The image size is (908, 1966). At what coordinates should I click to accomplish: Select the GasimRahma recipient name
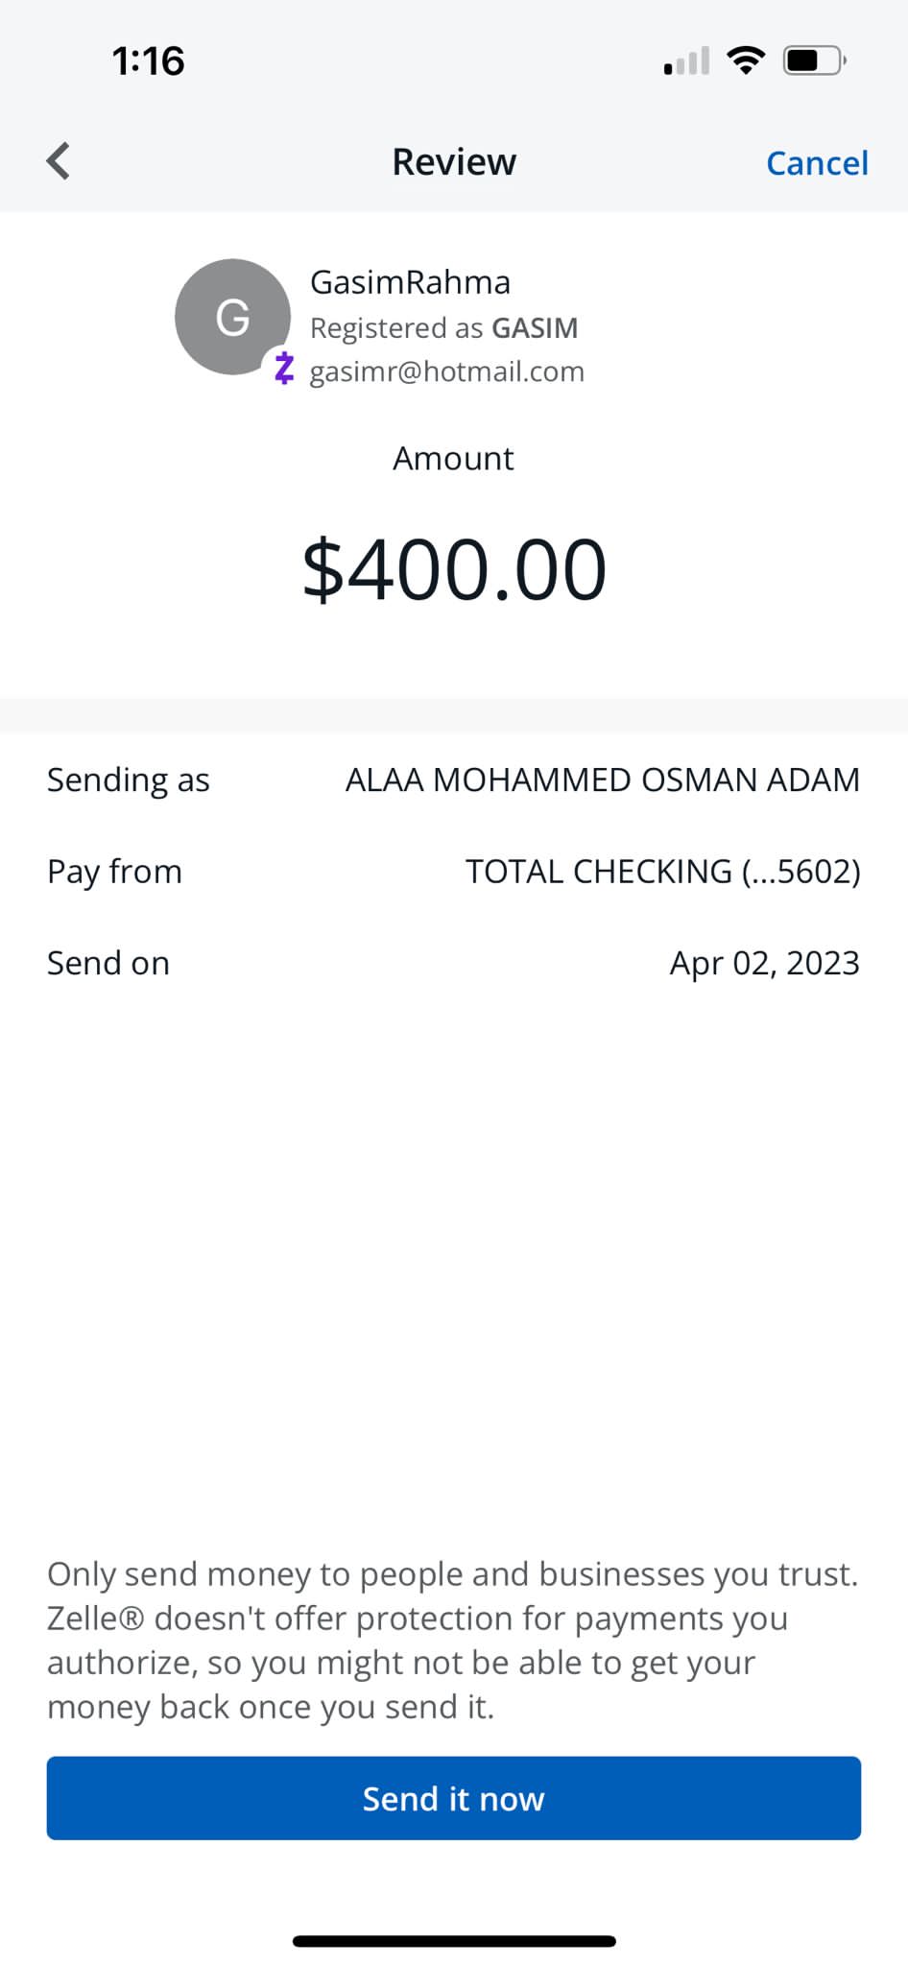click(410, 282)
